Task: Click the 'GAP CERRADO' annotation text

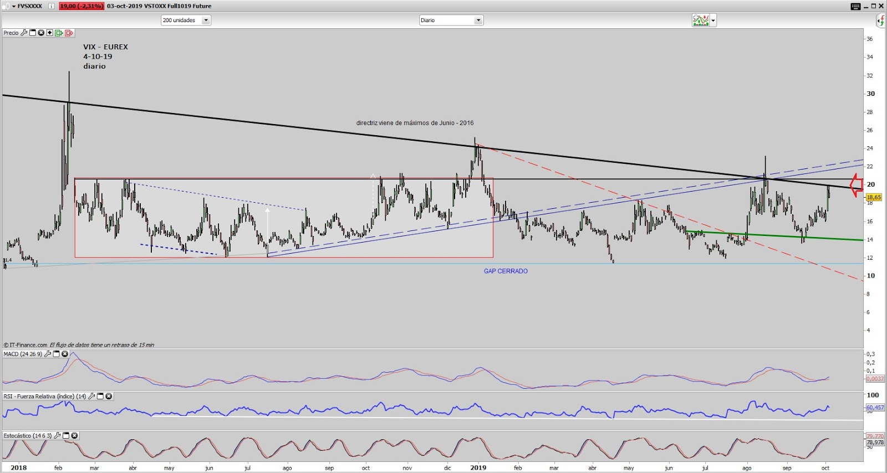Action: 506,271
